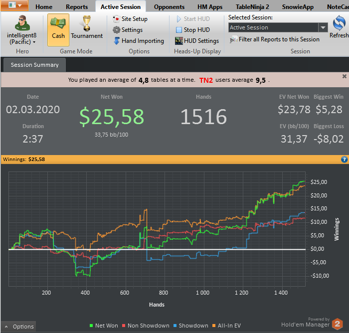The height and width of the screenshot is (333, 349).
Task: Click the Biggest Win $5,28 value
Action: [x=329, y=110]
